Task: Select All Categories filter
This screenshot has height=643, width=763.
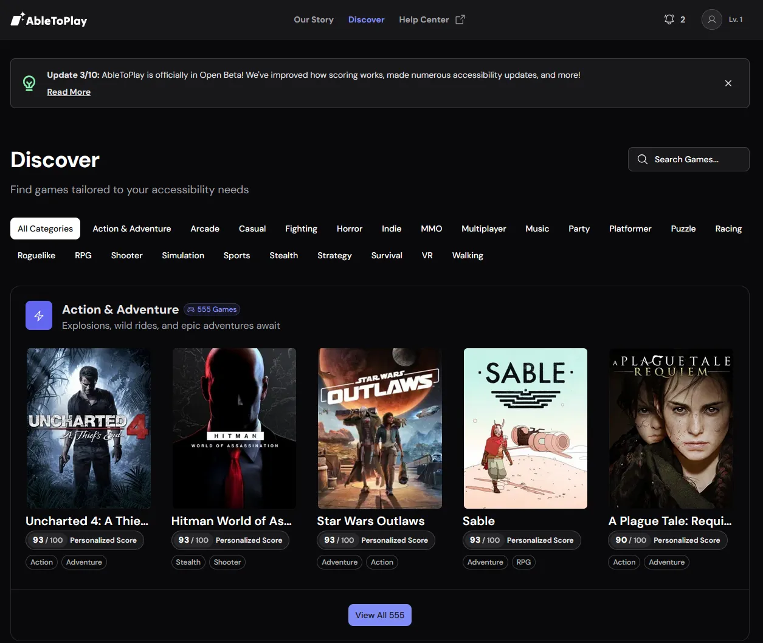Action: tap(46, 229)
